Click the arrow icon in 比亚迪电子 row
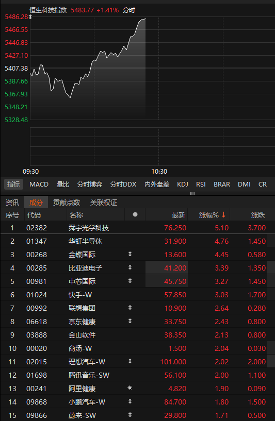The image size is (275, 421). tap(130, 267)
